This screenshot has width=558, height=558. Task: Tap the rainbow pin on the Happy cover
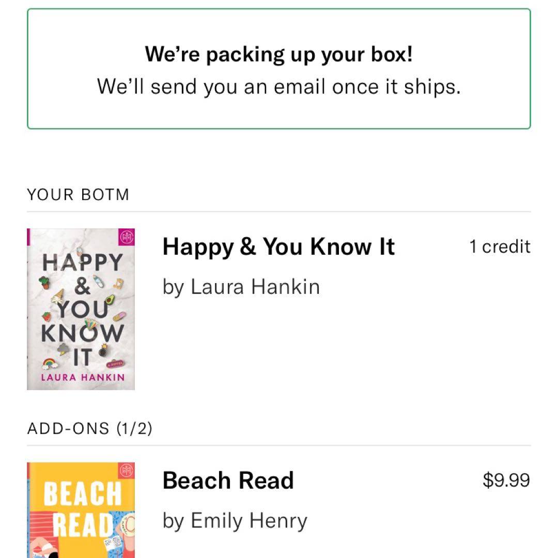[x=49, y=363]
